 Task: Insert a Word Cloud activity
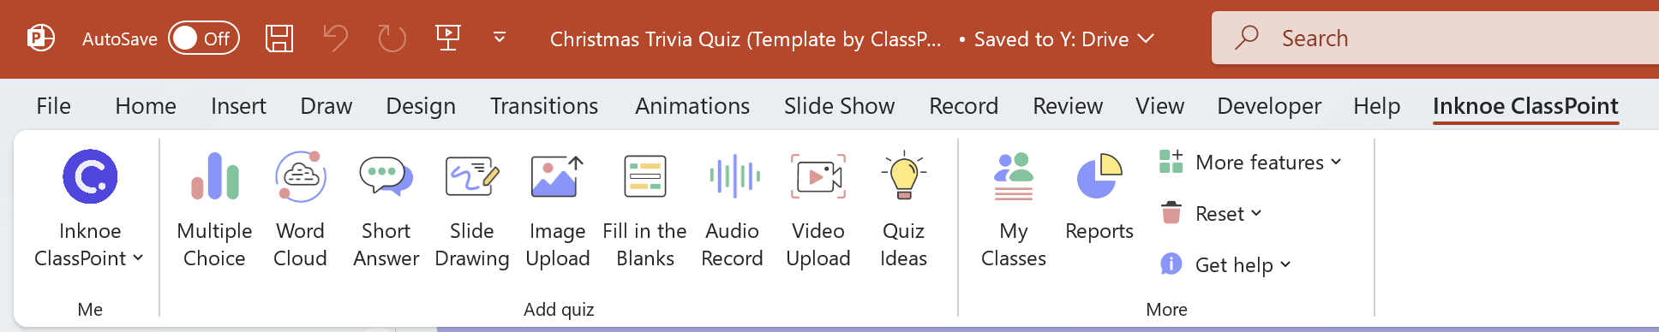[x=300, y=210]
